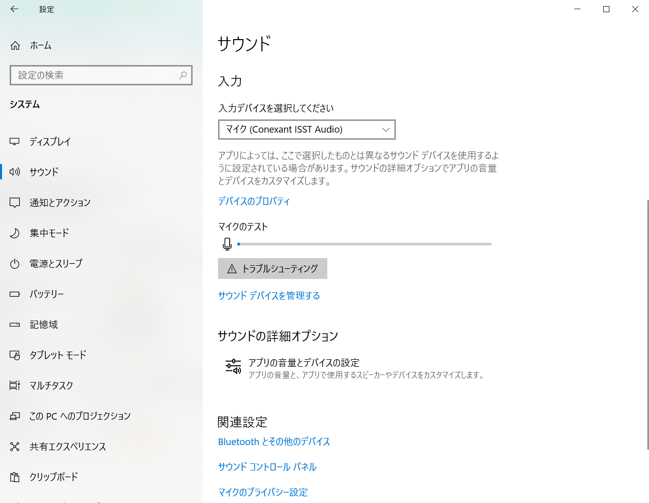Screen dimensions: 649x503
Task: Click the サウンド speaker icon in the sidebar
Action: (x=15, y=172)
